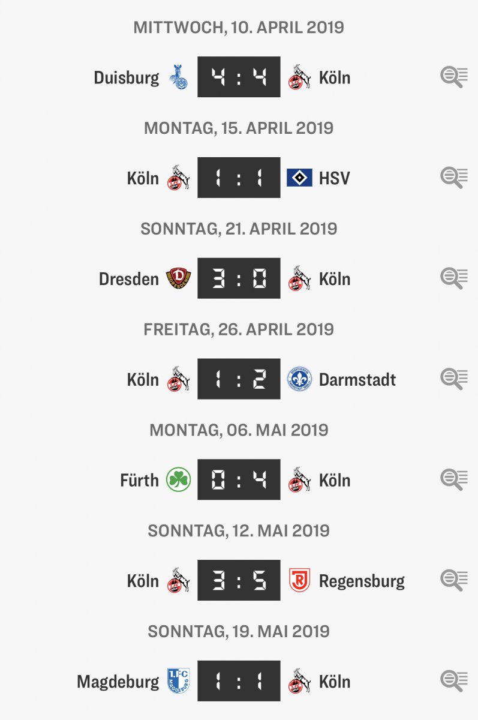Open match details for Magdeburg vs Köln
Image resolution: width=478 pixels, height=720 pixels.
tap(454, 682)
